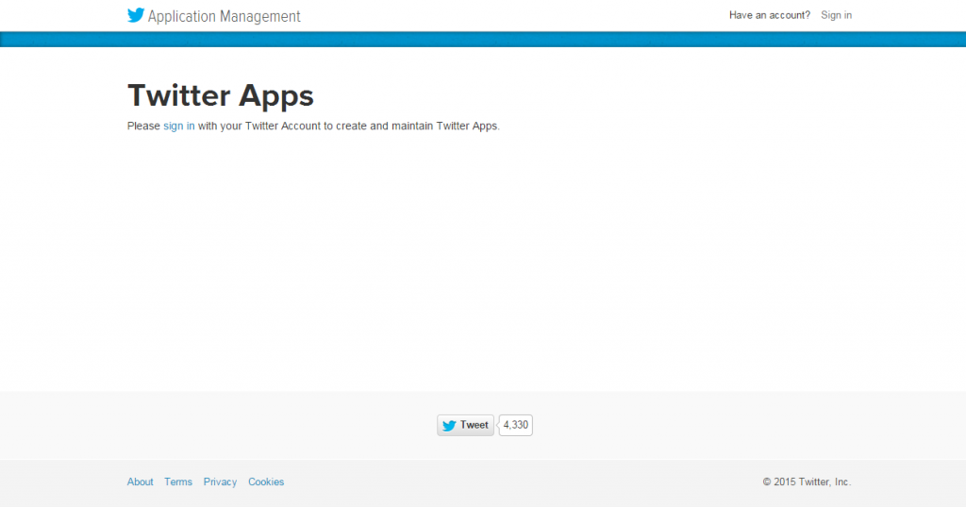Click the Tweet share button

pyautogui.click(x=466, y=425)
